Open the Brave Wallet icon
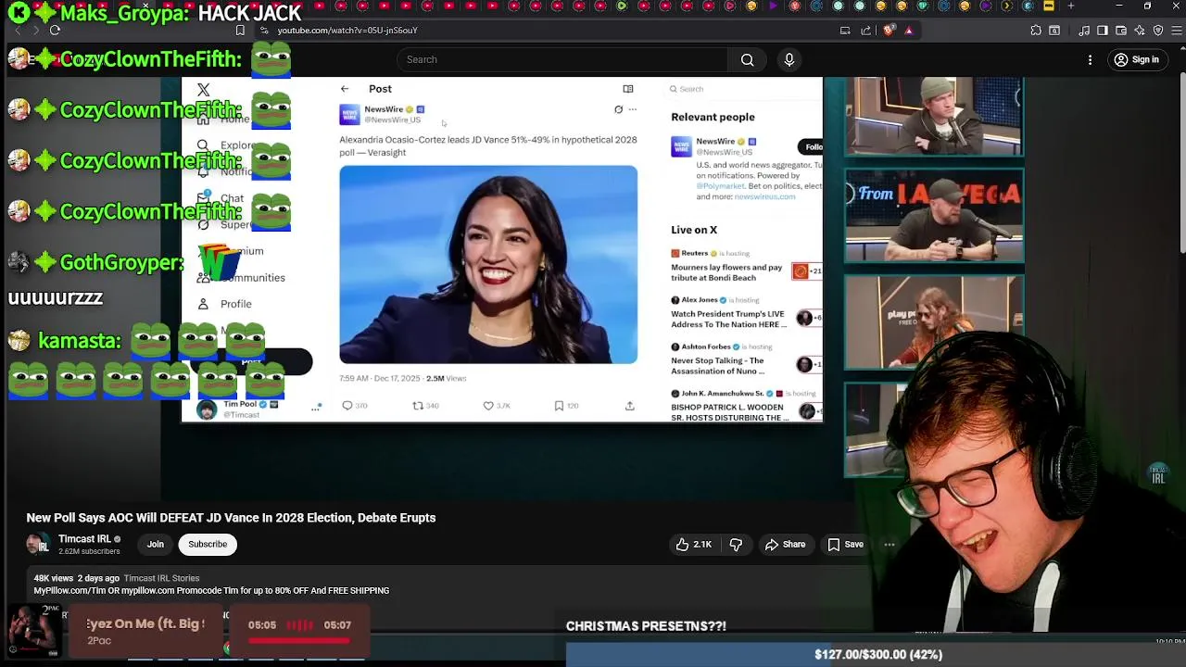The width and height of the screenshot is (1186, 667). click(1121, 31)
